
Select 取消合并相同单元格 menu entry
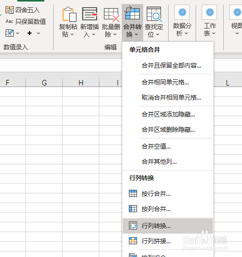[x=168, y=98]
